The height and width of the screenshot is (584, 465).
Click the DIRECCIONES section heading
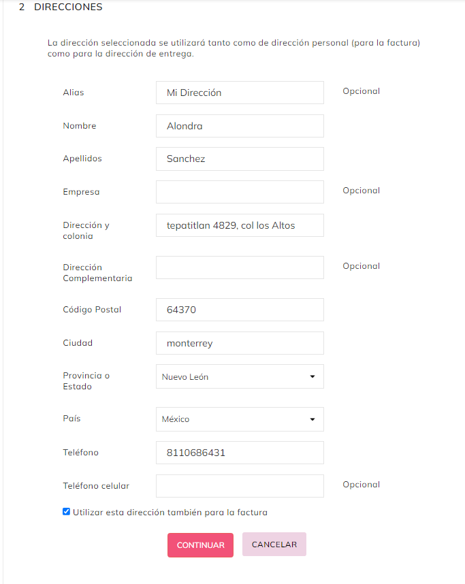[68, 7]
